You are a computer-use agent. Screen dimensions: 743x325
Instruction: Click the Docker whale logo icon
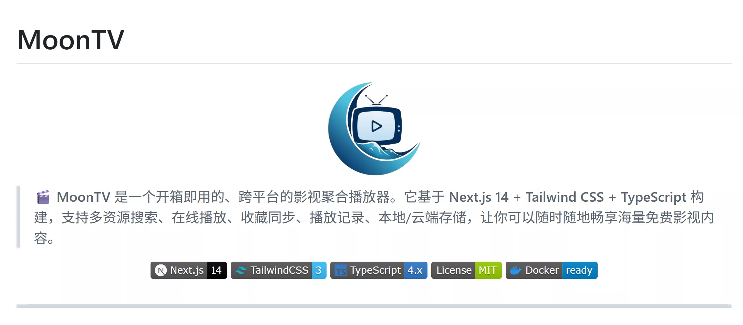(x=516, y=271)
